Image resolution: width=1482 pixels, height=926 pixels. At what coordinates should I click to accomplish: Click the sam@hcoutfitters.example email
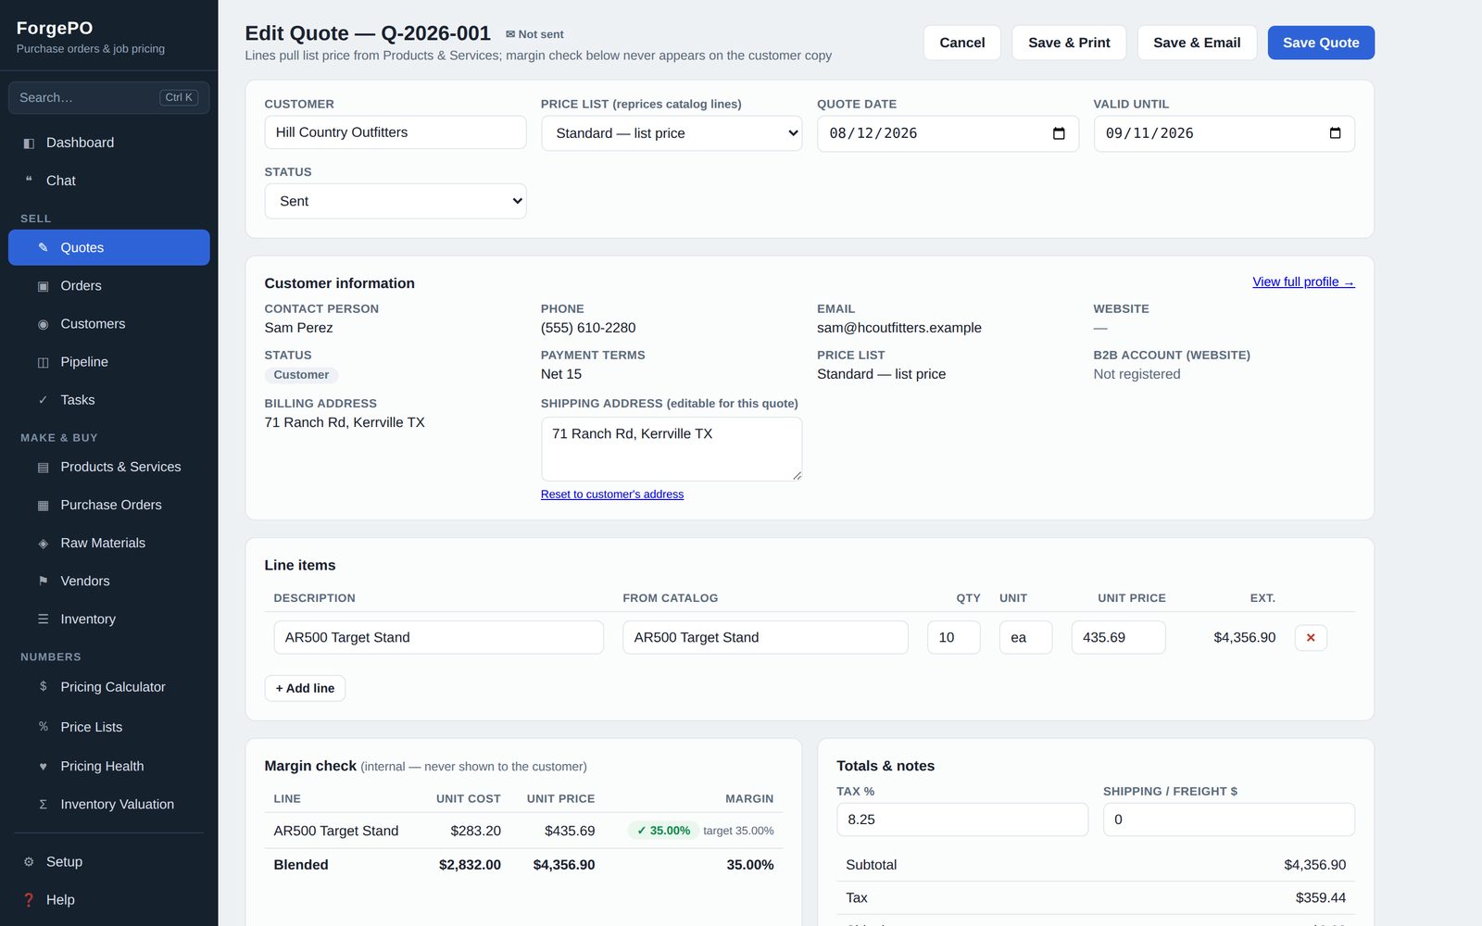pyautogui.click(x=899, y=328)
